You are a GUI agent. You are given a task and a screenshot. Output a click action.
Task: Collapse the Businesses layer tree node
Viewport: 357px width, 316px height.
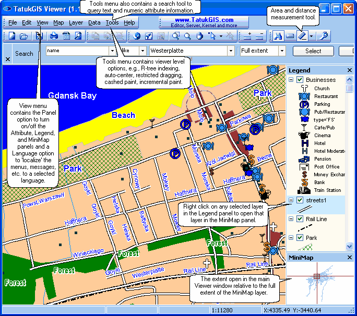point(291,80)
